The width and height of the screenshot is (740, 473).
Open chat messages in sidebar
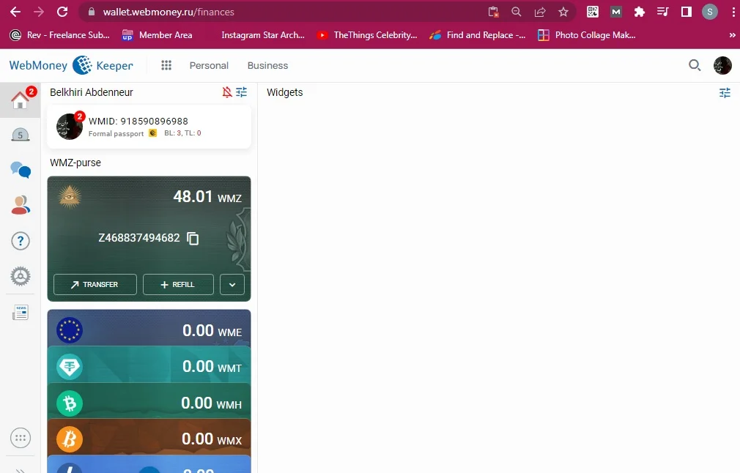click(21, 170)
